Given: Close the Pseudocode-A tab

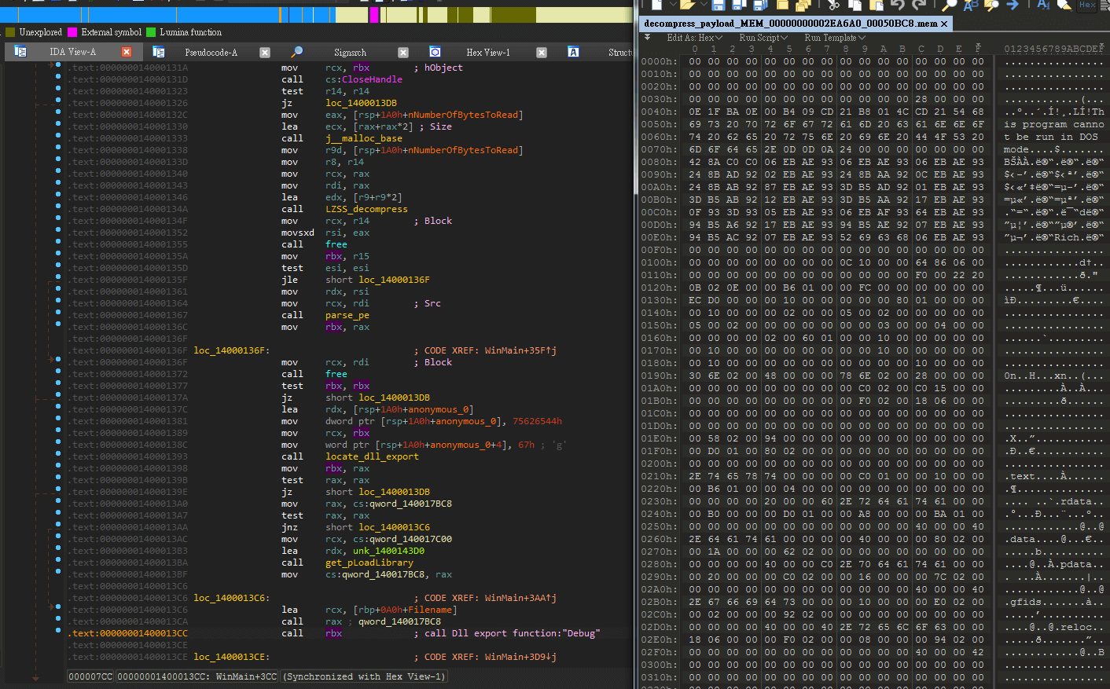Looking at the screenshot, I should point(265,53).
